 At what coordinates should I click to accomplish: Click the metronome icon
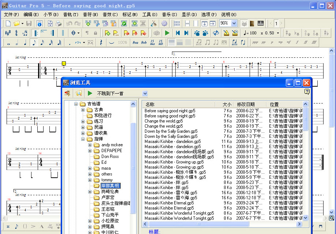point(226,33)
